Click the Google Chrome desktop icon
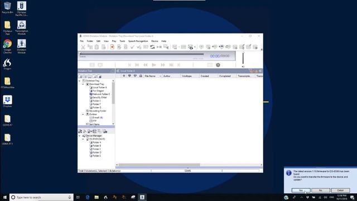 pos(7,46)
